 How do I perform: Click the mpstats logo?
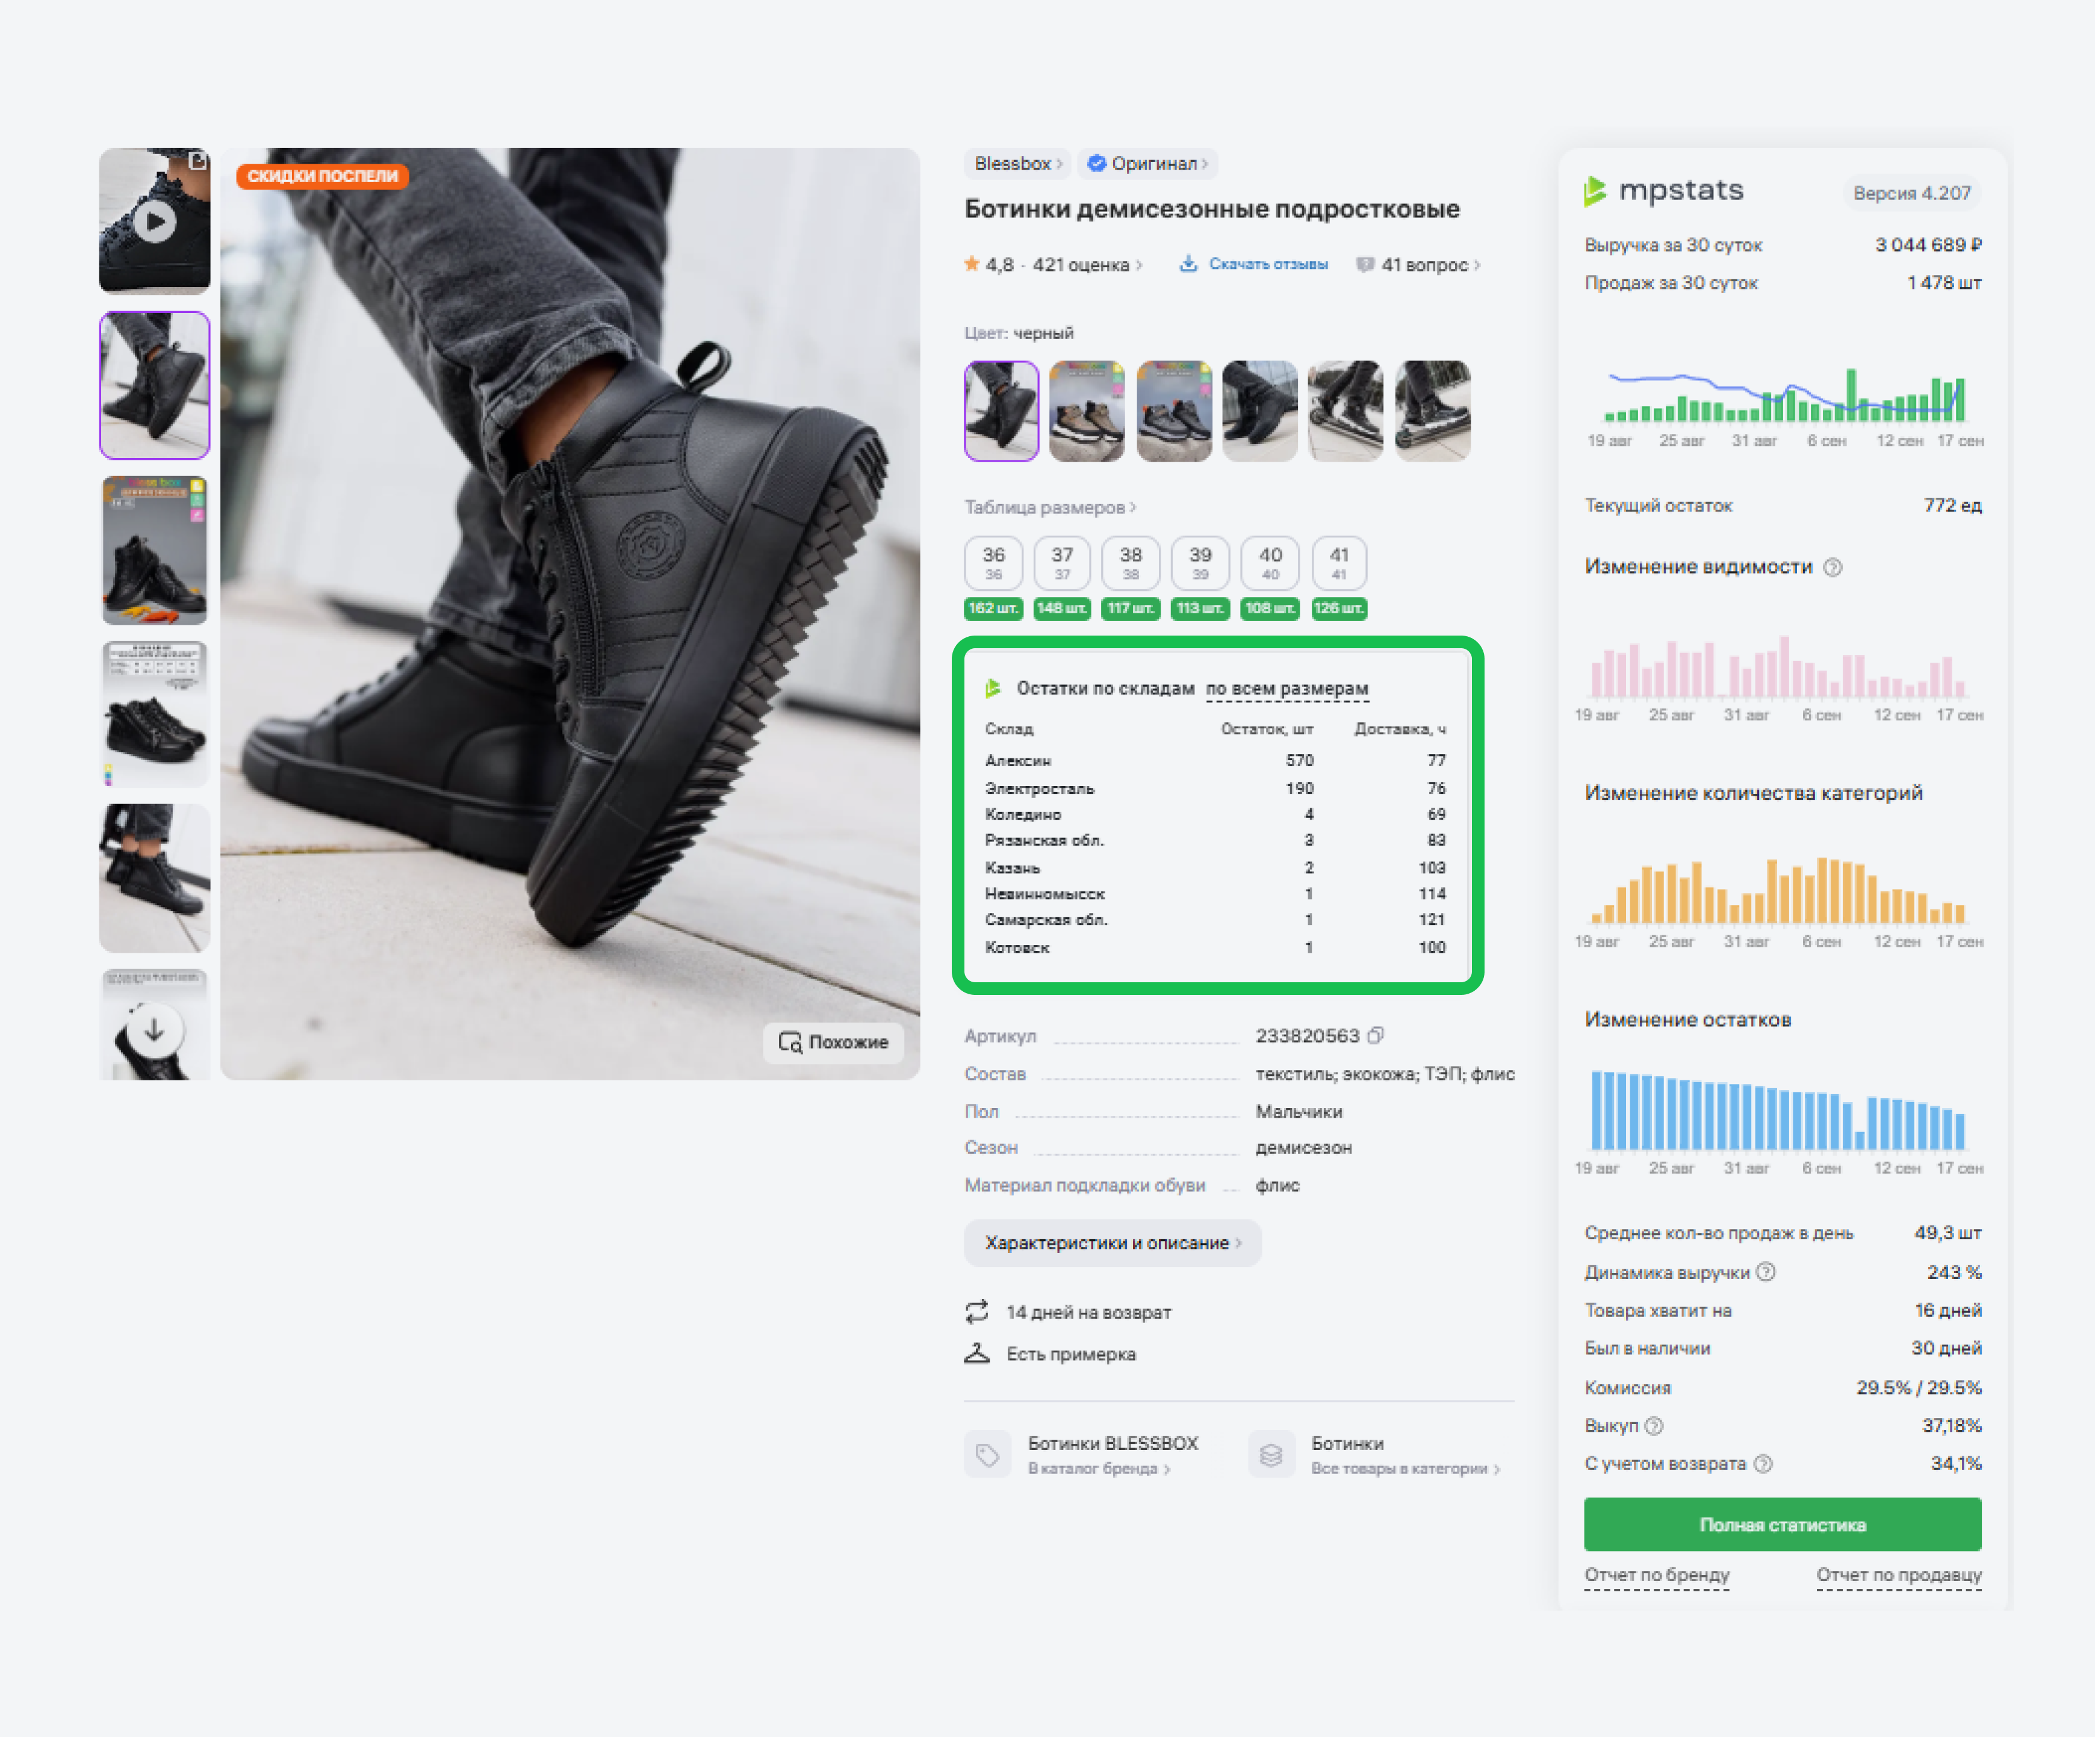pyautogui.click(x=1664, y=190)
